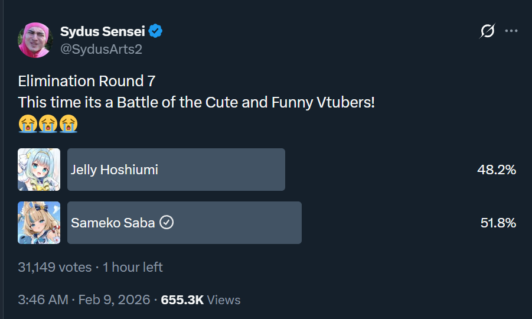Viewport: 532px width, 319px height.
Task: Open the @SydusArts2 handle link
Action: 101,49
